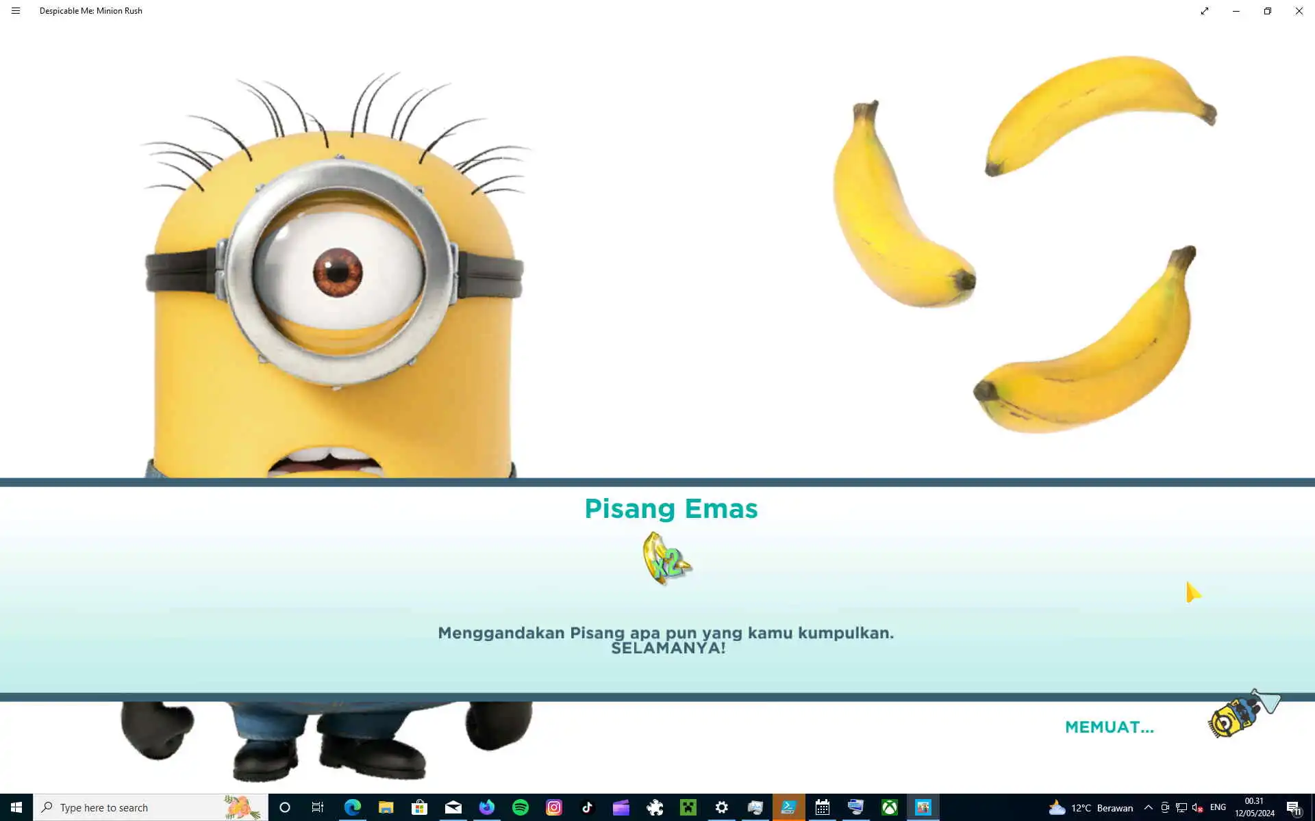Open Firefox from the taskbar
The image size is (1315, 821).
487,807
